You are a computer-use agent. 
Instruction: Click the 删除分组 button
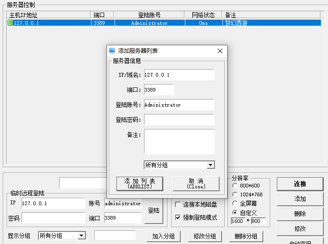[246, 237]
